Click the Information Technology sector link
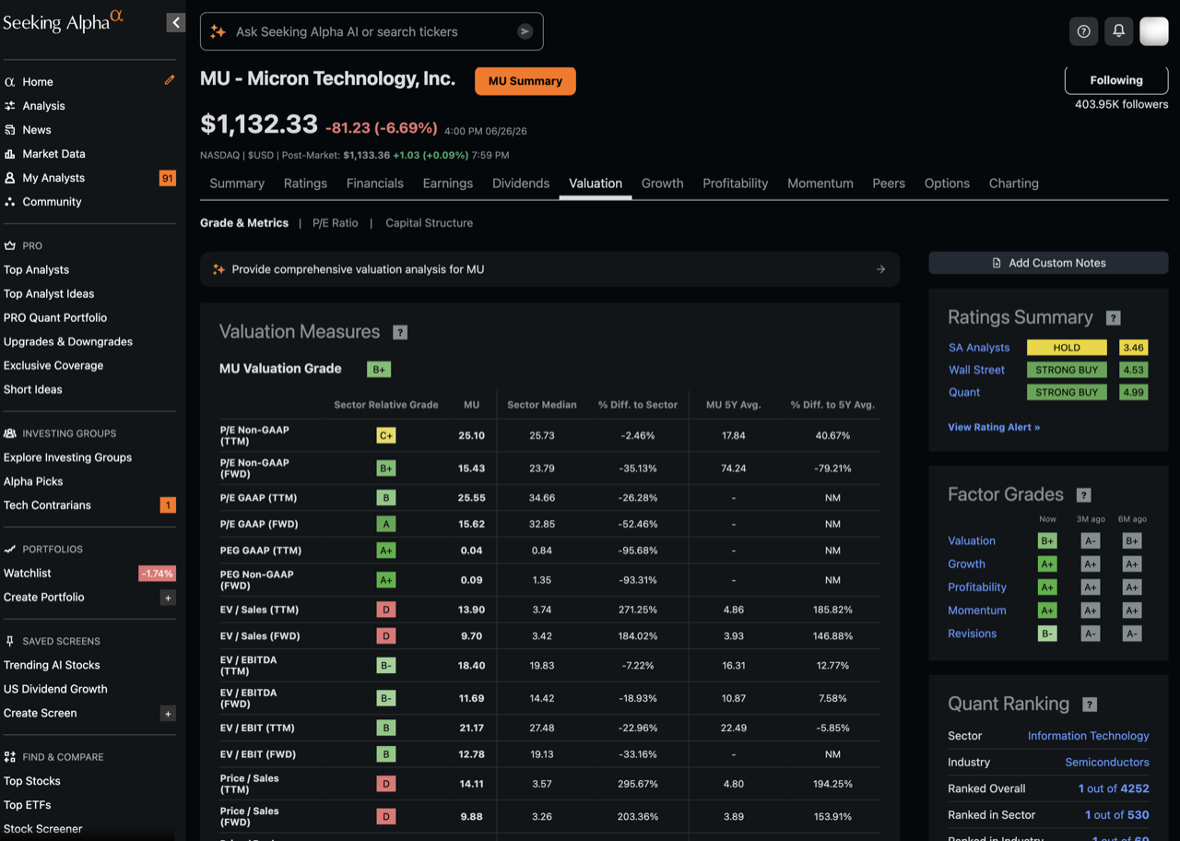This screenshot has height=841, width=1180. tap(1089, 736)
